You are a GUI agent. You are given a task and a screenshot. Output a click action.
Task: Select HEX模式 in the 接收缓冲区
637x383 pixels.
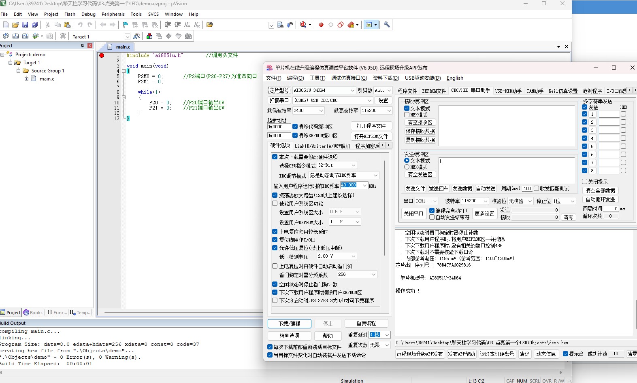coord(407,115)
